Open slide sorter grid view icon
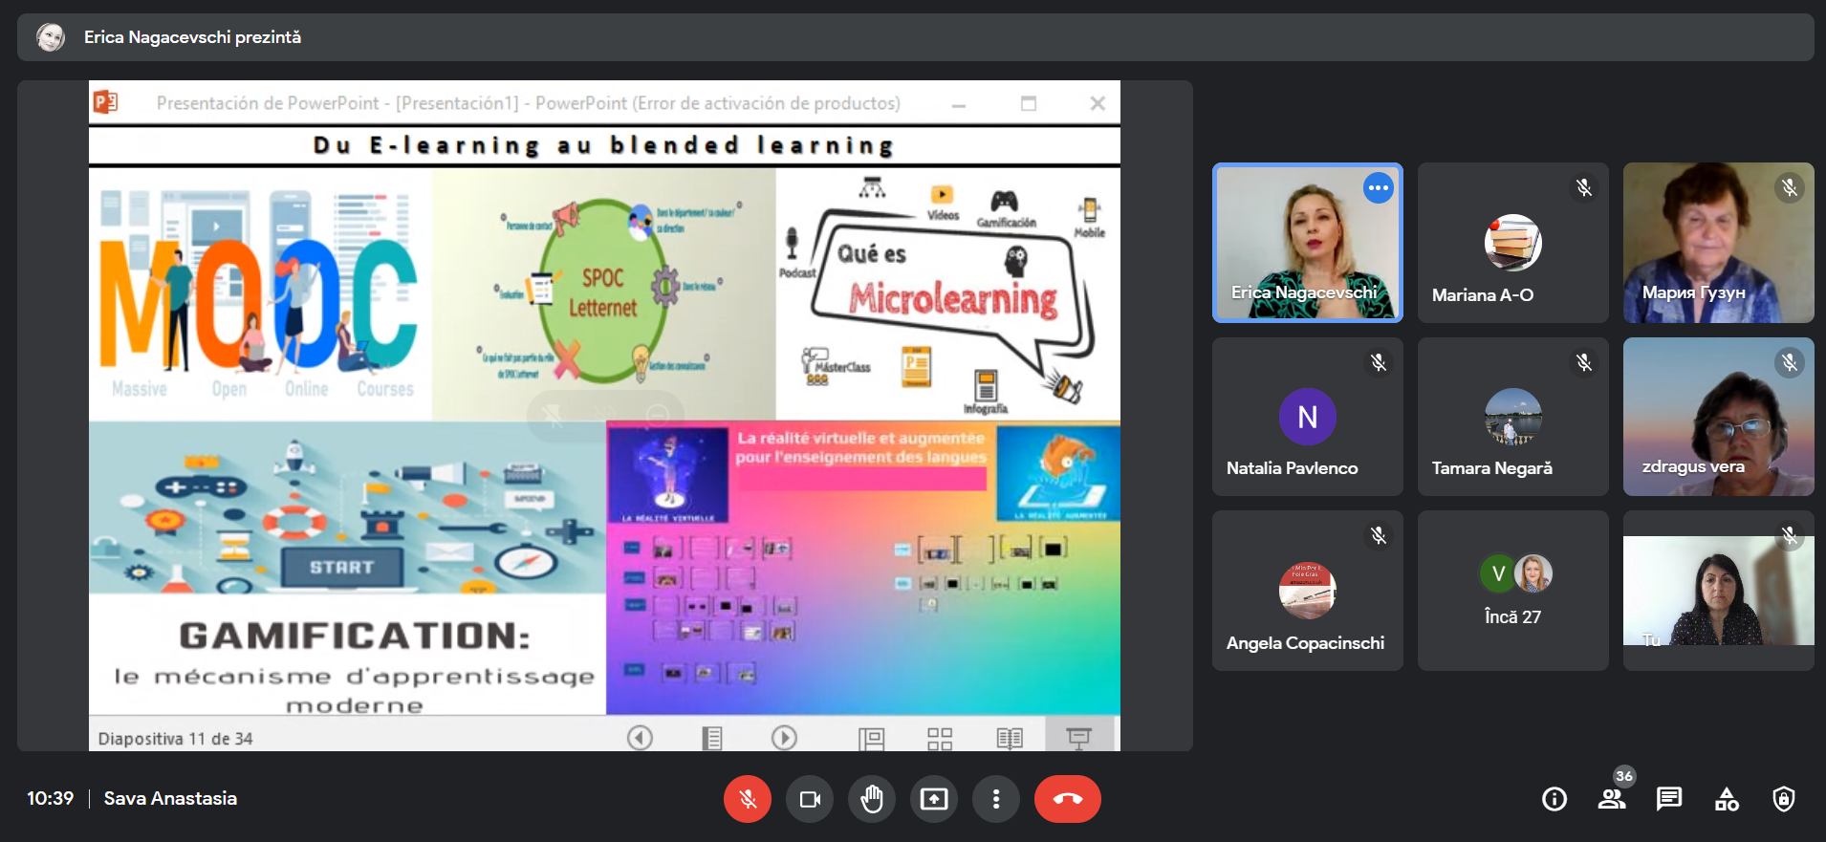1826x842 pixels. point(940,738)
